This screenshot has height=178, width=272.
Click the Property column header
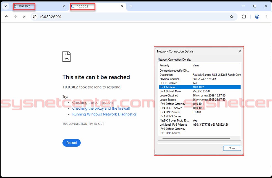click(x=174, y=65)
